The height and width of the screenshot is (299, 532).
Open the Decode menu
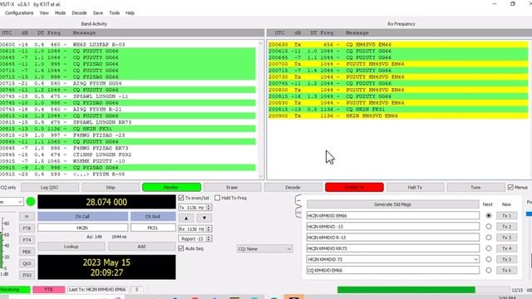tap(79, 13)
